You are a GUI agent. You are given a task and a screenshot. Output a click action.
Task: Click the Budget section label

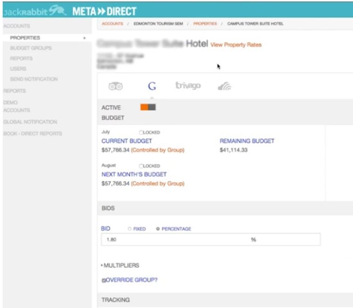tap(113, 118)
